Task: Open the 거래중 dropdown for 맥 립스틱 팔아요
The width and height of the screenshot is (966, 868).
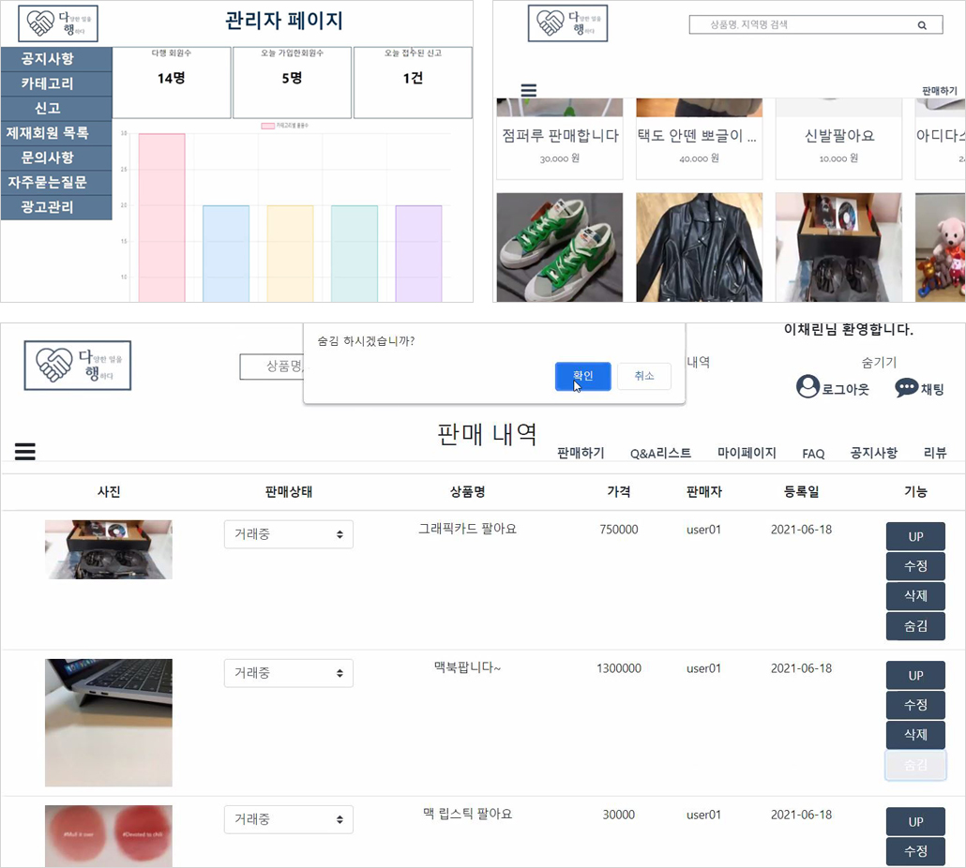Action: click(288, 819)
